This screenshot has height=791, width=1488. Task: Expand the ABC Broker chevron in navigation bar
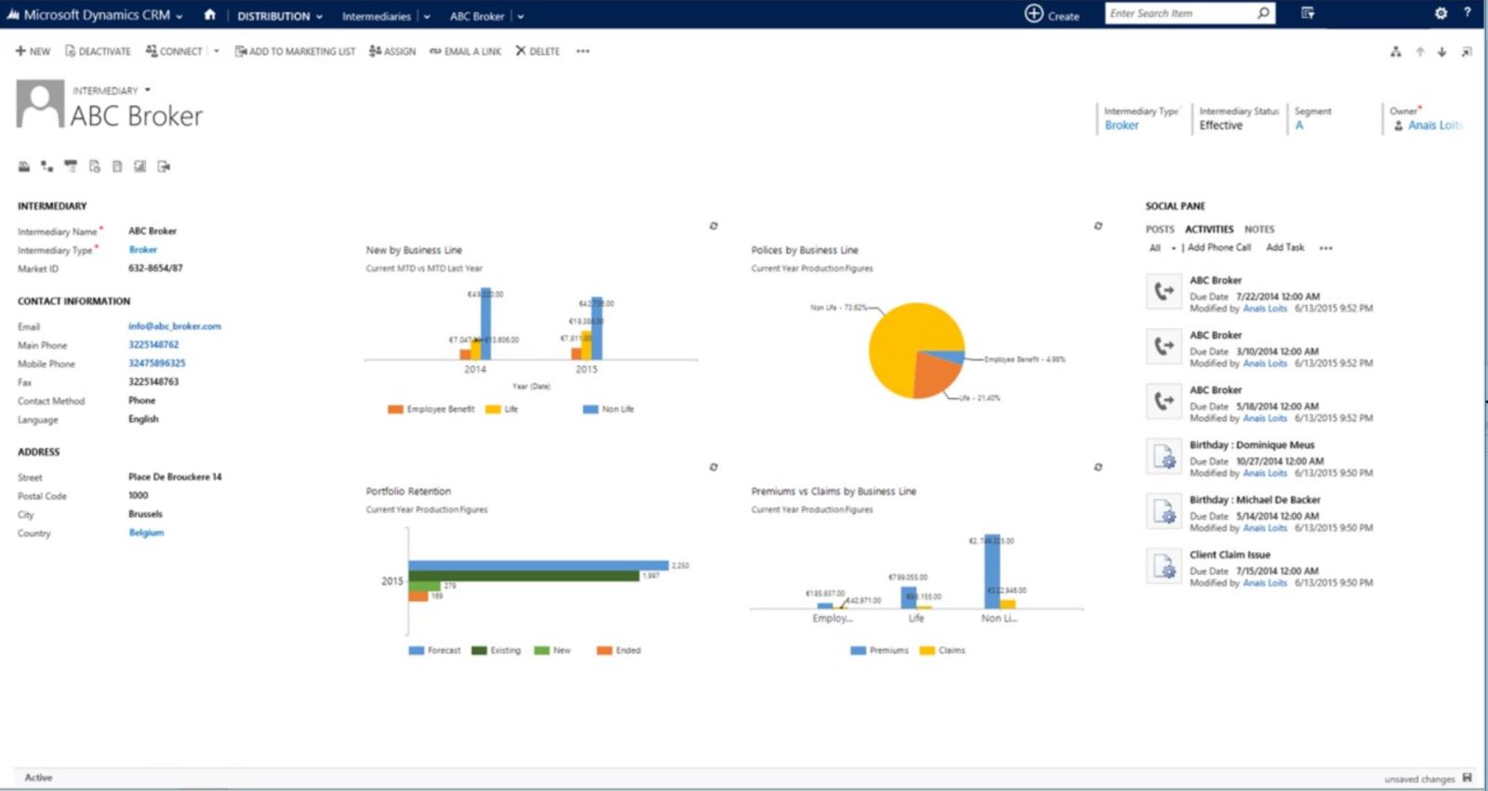(520, 17)
